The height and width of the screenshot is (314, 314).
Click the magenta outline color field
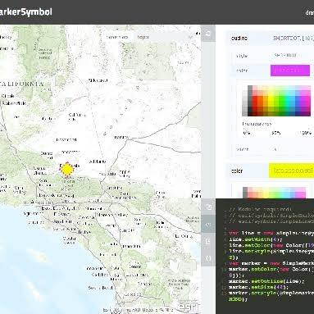click(x=290, y=71)
